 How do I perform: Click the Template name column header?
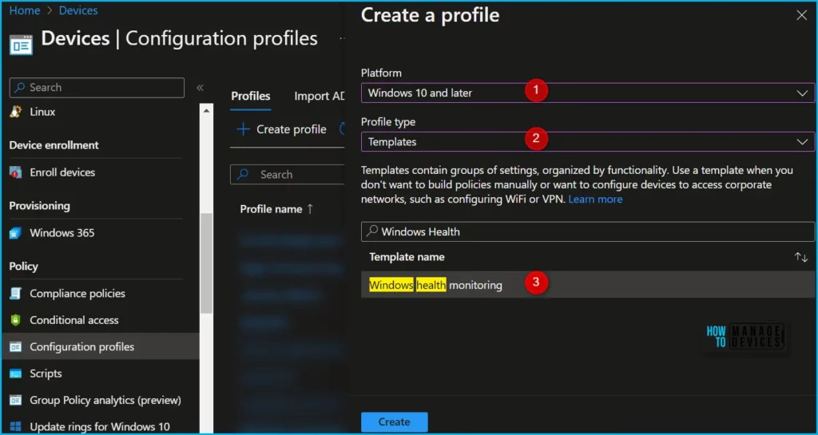point(407,257)
